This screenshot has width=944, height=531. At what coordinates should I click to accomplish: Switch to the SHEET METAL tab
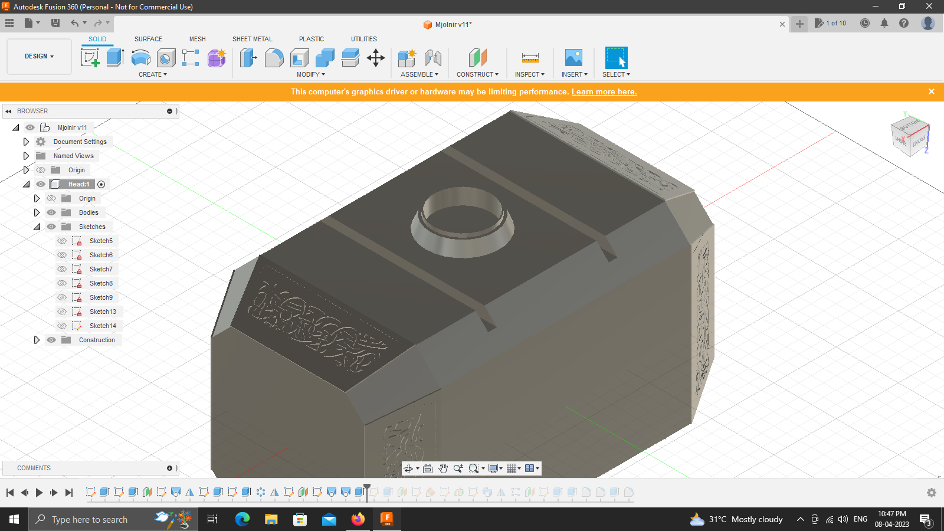(x=253, y=39)
